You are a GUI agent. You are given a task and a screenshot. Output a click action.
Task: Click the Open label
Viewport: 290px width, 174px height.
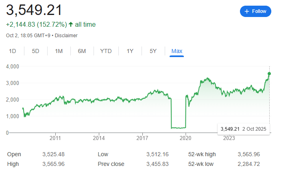[x=14, y=154]
